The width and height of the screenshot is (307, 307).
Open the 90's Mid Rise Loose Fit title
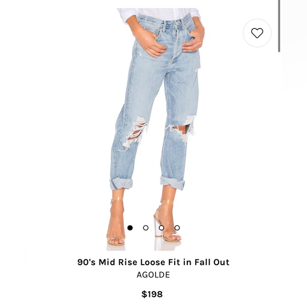click(153, 262)
